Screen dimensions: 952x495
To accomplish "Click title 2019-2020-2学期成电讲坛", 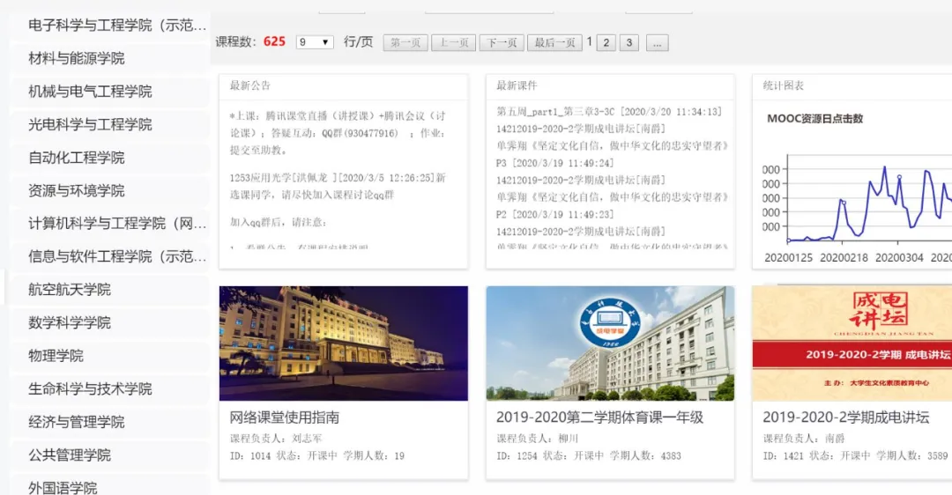I will click(x=845, y=417).
